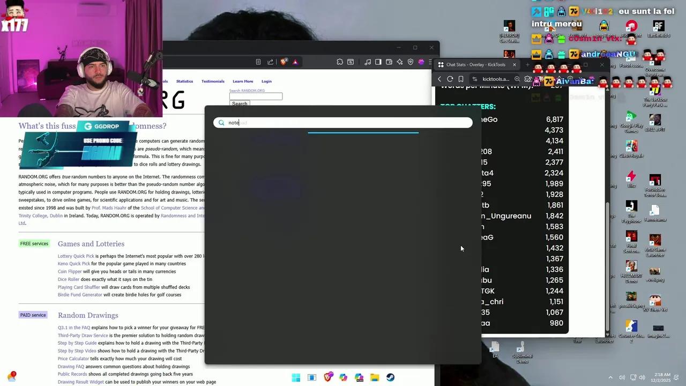This screenshot has width=686, height=386.
Task: Open the Brave Rewards triangle icon
Action: click(295, 62)
